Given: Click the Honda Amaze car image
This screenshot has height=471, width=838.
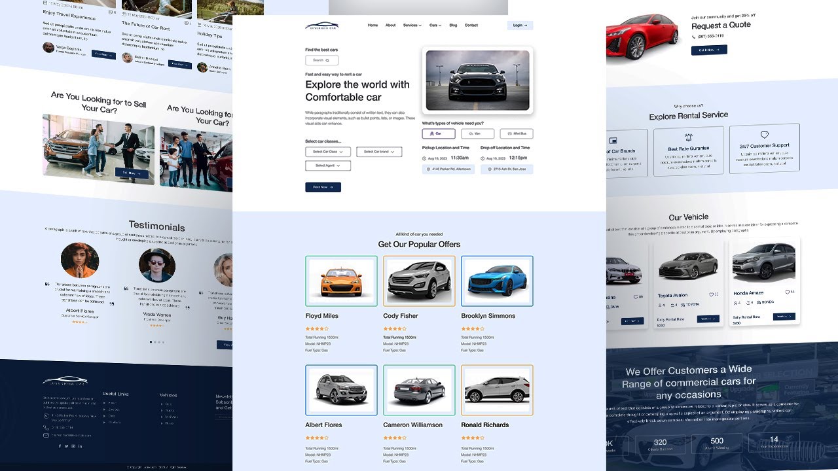Looking at the screenshot, I should coord(764,262).
